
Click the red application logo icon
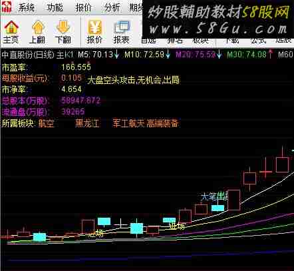[6, 7]
